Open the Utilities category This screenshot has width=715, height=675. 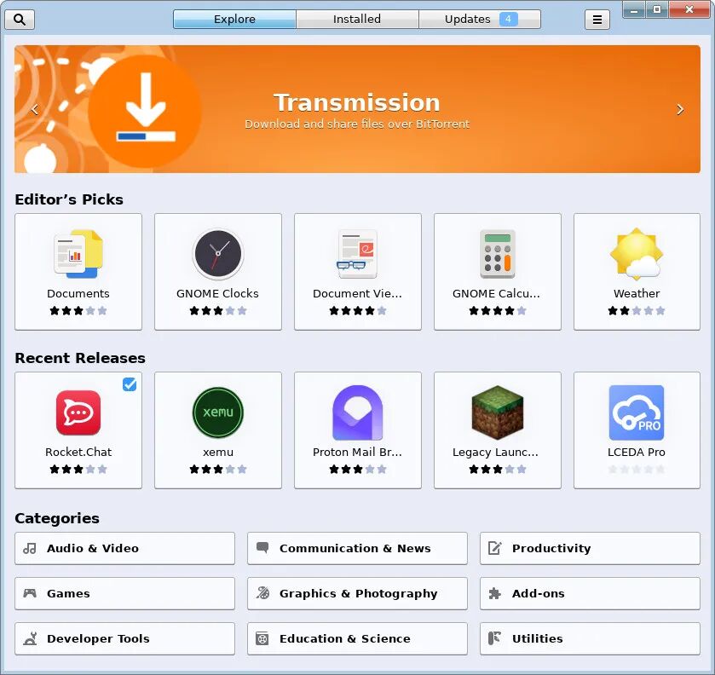590,638
